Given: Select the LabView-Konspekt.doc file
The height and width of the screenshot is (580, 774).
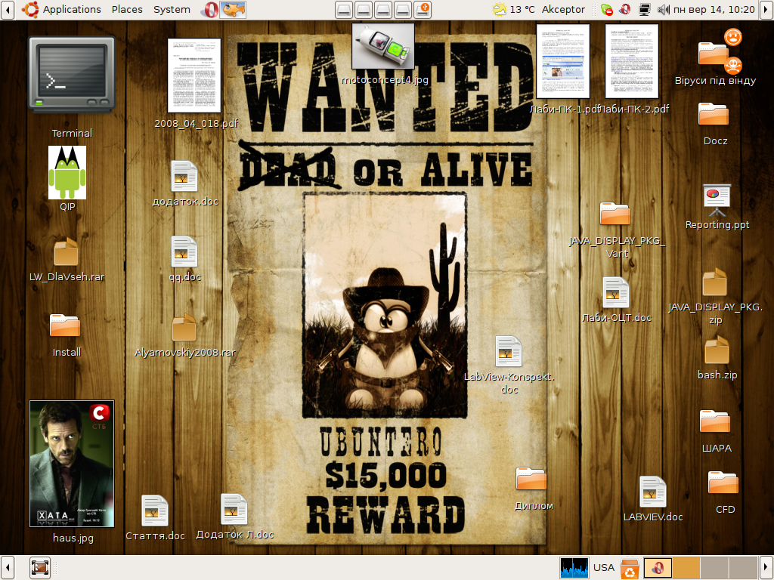Looking at the screenshot, I should click(x=509, y=351).
